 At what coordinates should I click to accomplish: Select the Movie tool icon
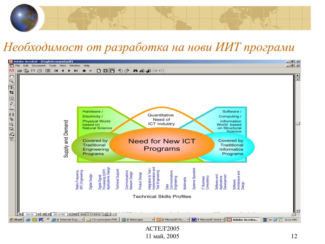(x=12, y=114)
